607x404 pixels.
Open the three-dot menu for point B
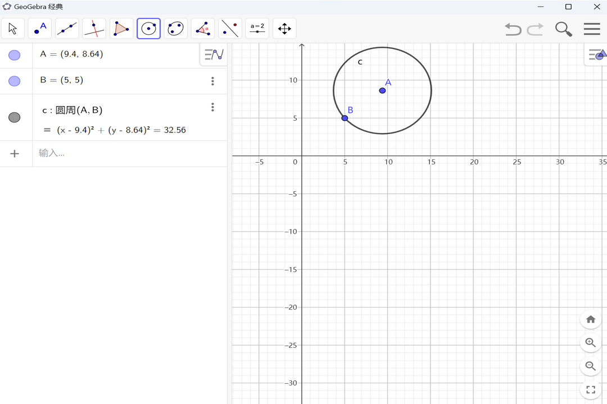tap(212, 81)
